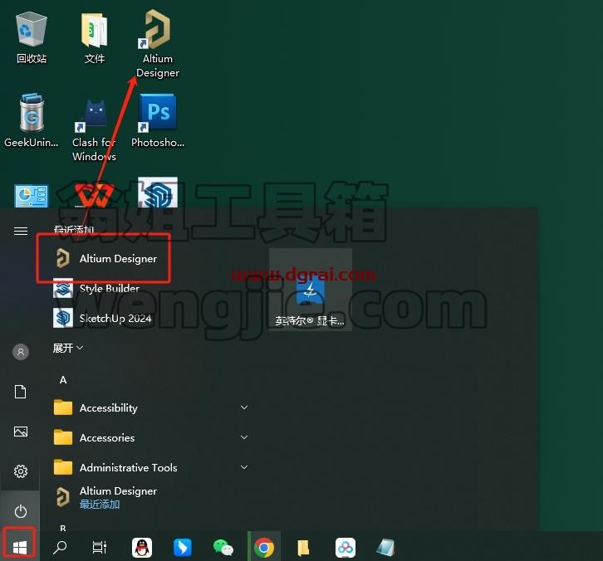Launch Clash for Windows shortcut
Viewport: 603px width, 561px height.
pyautogui.click(x=94, y=129)
